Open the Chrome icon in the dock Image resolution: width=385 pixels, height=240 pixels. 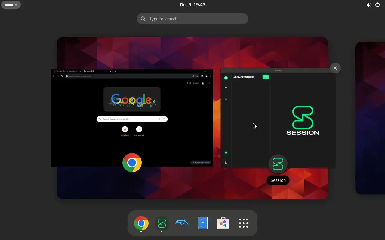[141, 223]
